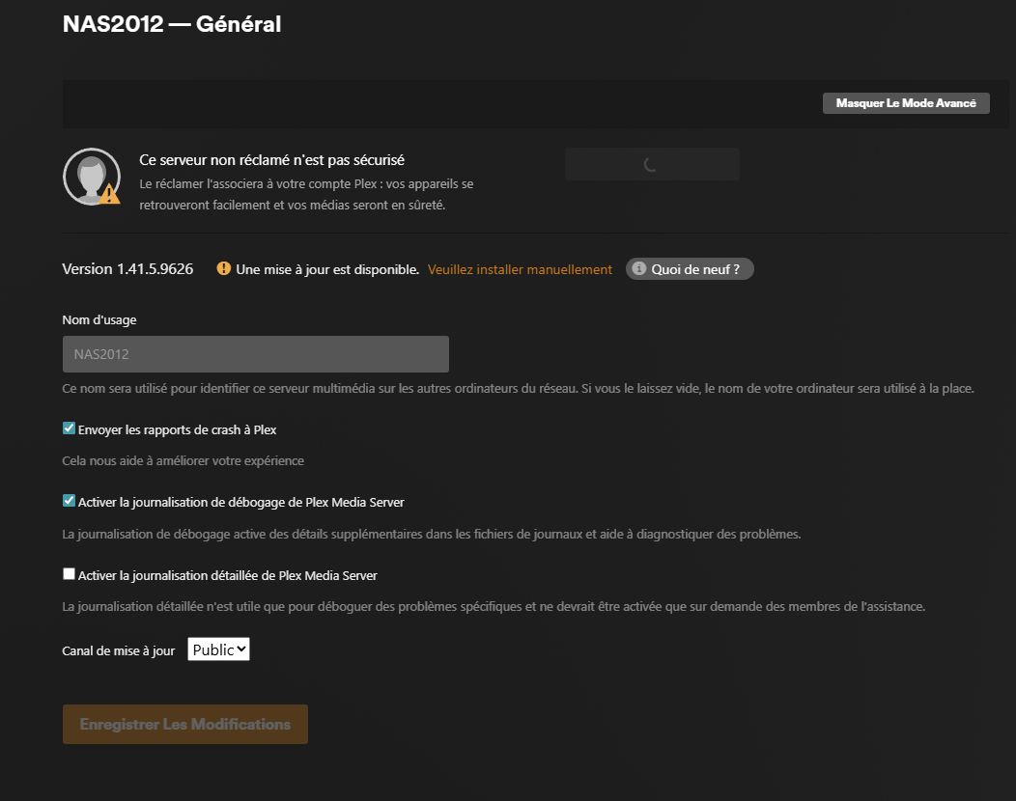Image resolution: width=1016 pixels, height=801 pixels.
Task: Open the Quoi de neuf ? button
Action: (x=690, y=268)
